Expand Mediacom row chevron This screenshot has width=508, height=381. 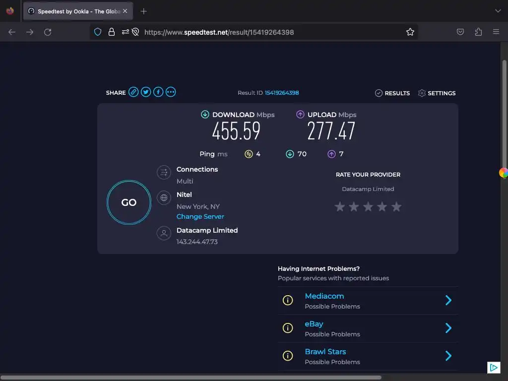448,300
